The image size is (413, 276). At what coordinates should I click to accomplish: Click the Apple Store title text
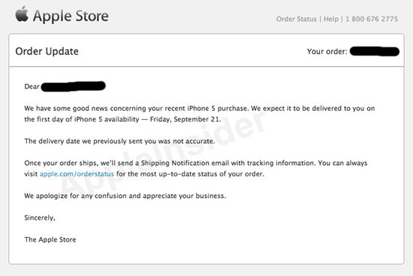click(x=71, y=16)
